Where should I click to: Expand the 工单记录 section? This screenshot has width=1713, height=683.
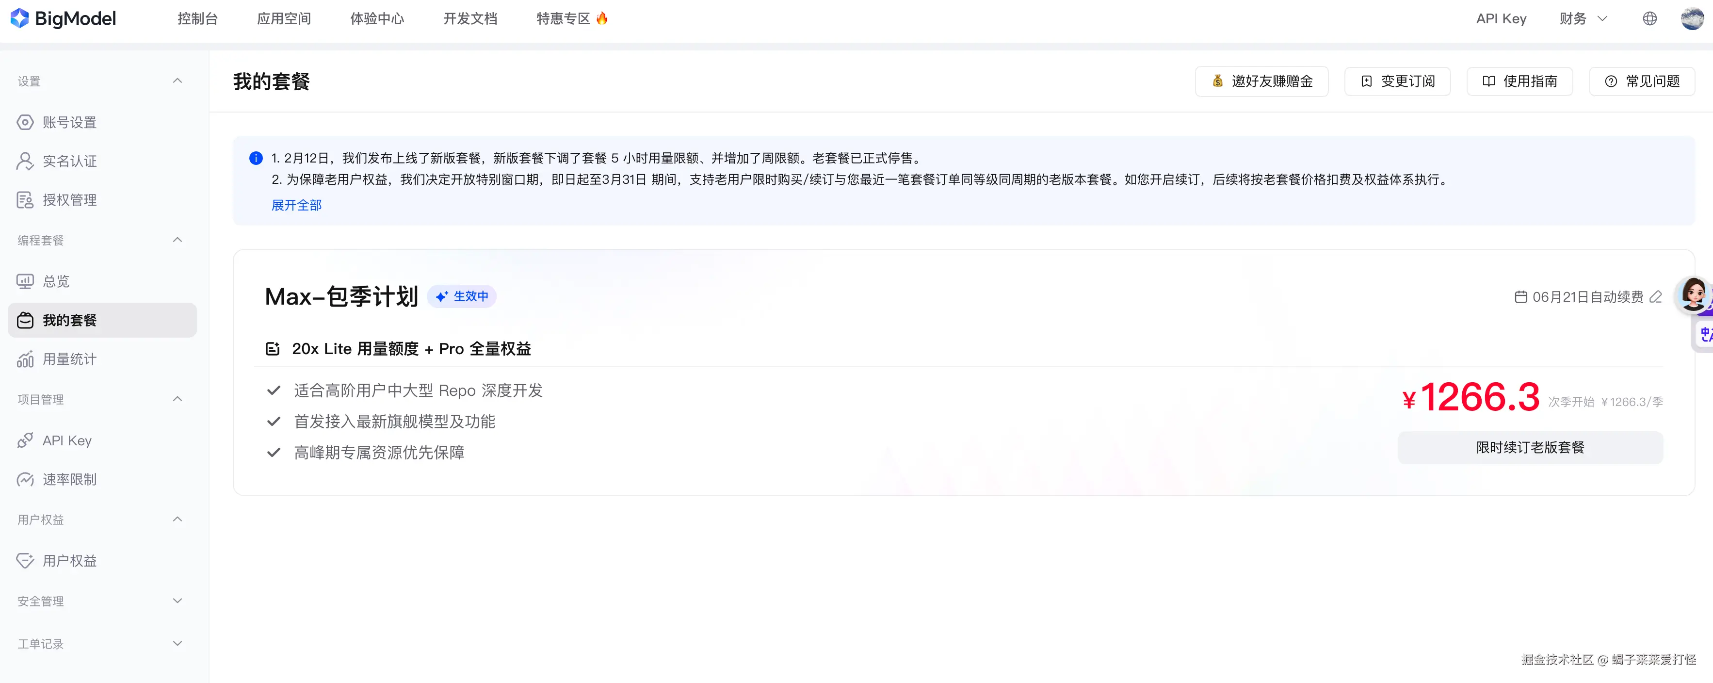coord(177,643)
